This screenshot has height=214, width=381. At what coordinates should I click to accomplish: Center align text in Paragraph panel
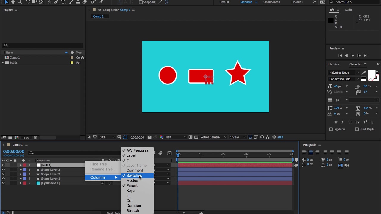[311, 152]
